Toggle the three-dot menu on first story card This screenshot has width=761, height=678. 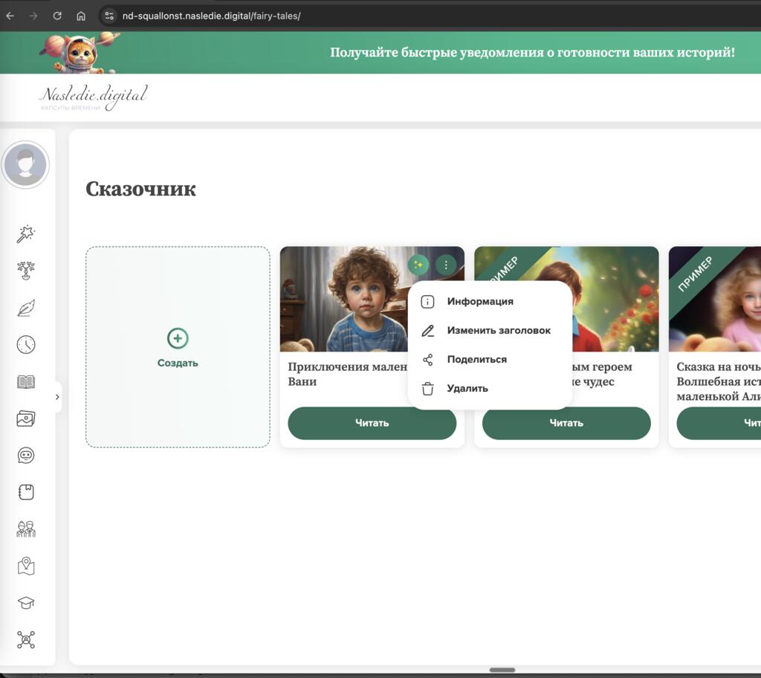pos(445,265)
